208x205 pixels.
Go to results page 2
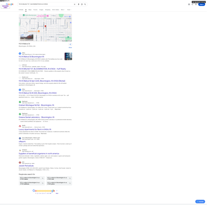click(37, 193)
